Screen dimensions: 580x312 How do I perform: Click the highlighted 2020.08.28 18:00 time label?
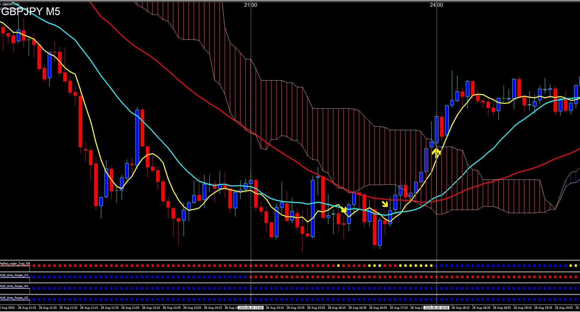point(436,308)
